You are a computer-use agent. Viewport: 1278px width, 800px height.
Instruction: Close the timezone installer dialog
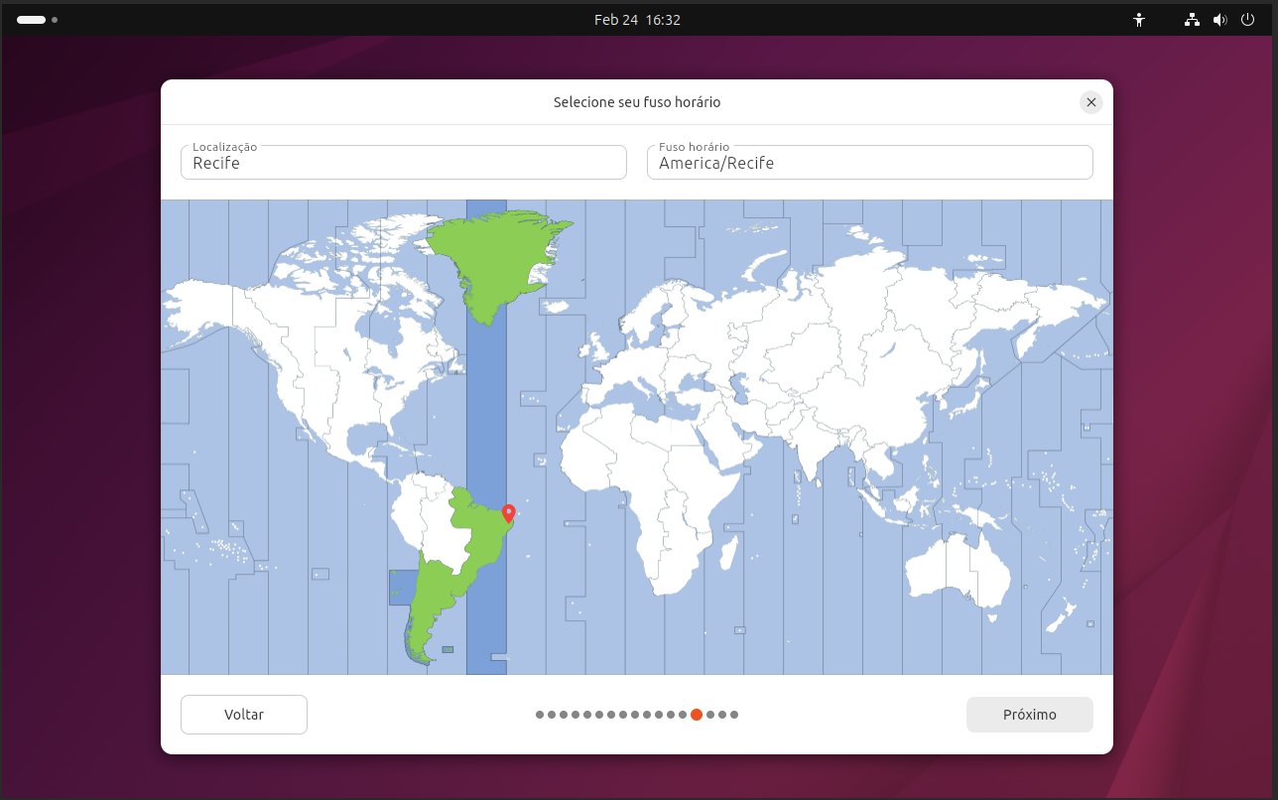point(1091,102)
